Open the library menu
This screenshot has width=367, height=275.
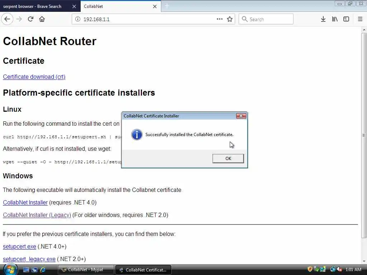pyautogui.click(x=335, y=19)
